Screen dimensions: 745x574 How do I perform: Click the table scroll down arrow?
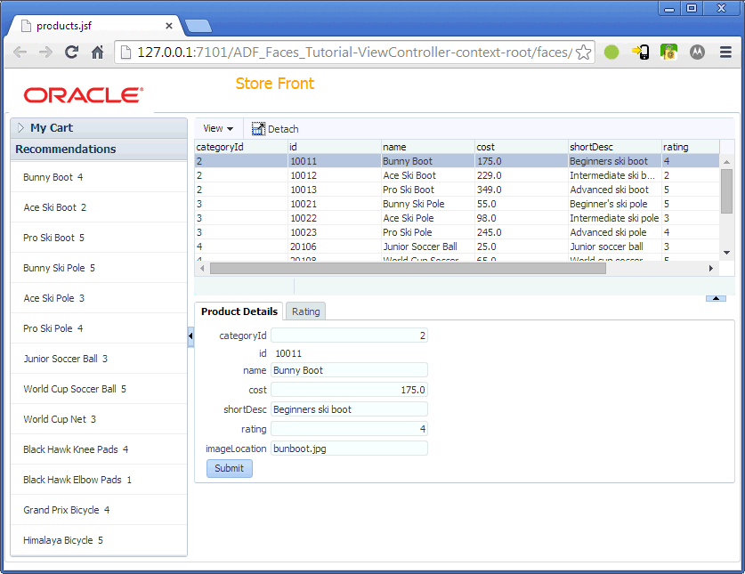pyautogui.click(x=726, y=253)
